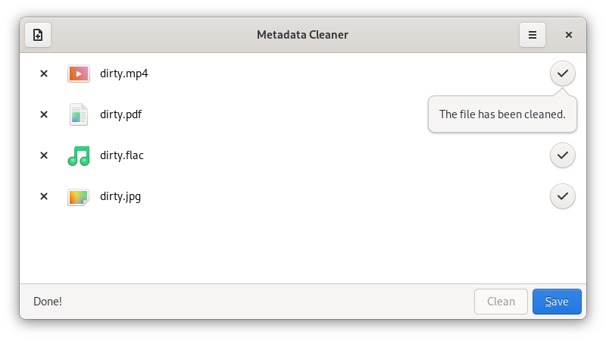Click the Done! status label

click(x=48, y=302)
